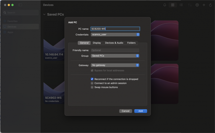The height and width of the screenshot is (133, 215).
Task: Click the Cancel button
Action: coord(126,111)
